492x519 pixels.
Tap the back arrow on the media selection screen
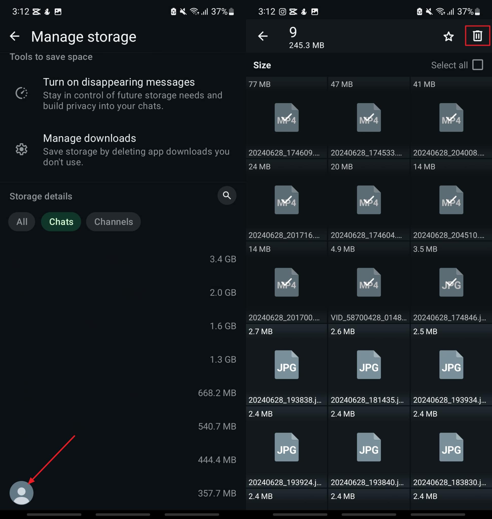click(263, 36)
